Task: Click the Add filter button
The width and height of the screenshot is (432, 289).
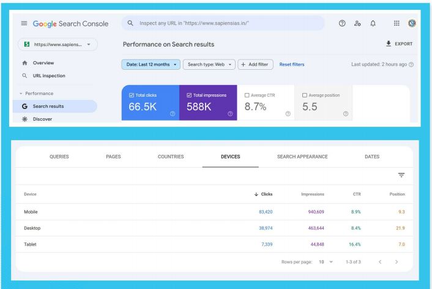Action: [255, 64]
